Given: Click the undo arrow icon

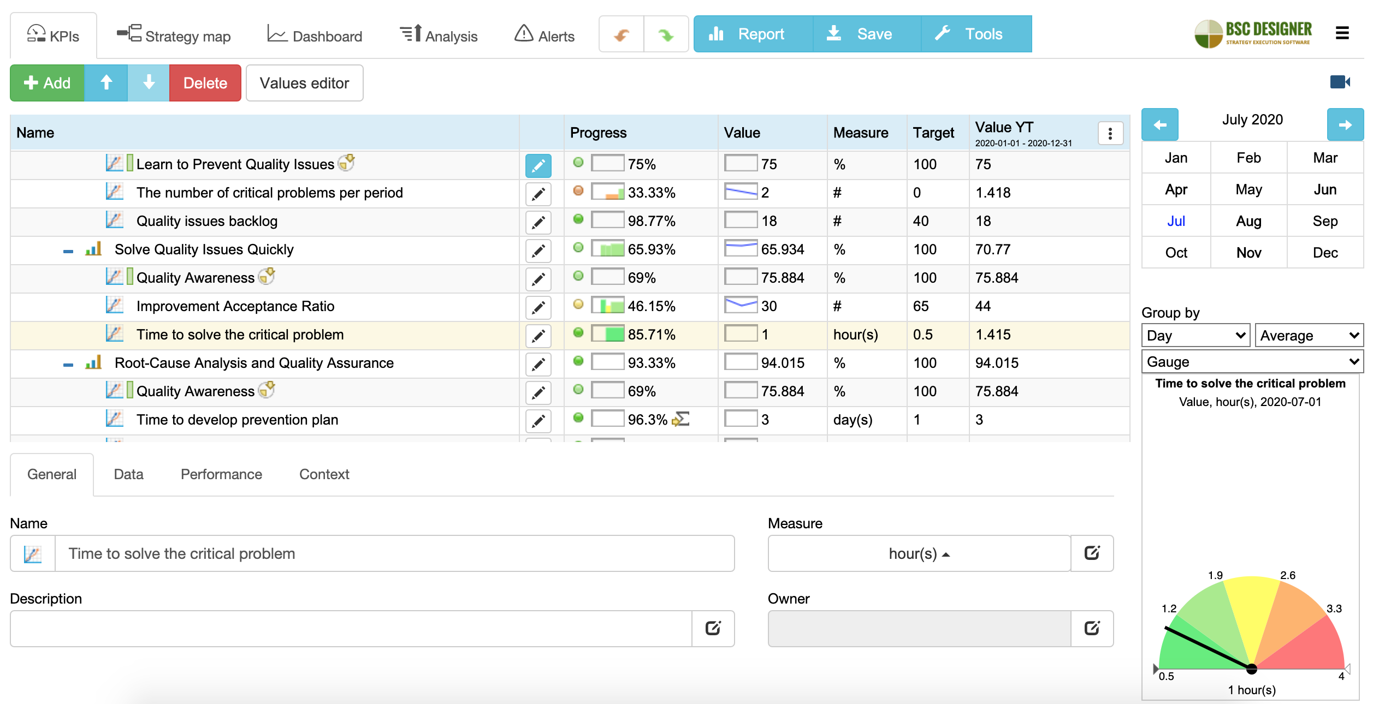Looking at the screenshot, I should coord(621,34).
